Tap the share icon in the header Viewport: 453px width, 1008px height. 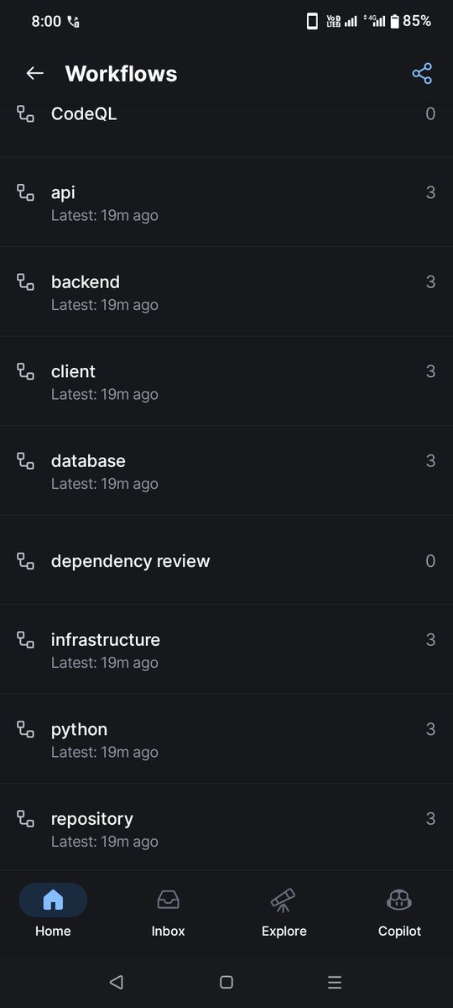[x=422, y=73]
